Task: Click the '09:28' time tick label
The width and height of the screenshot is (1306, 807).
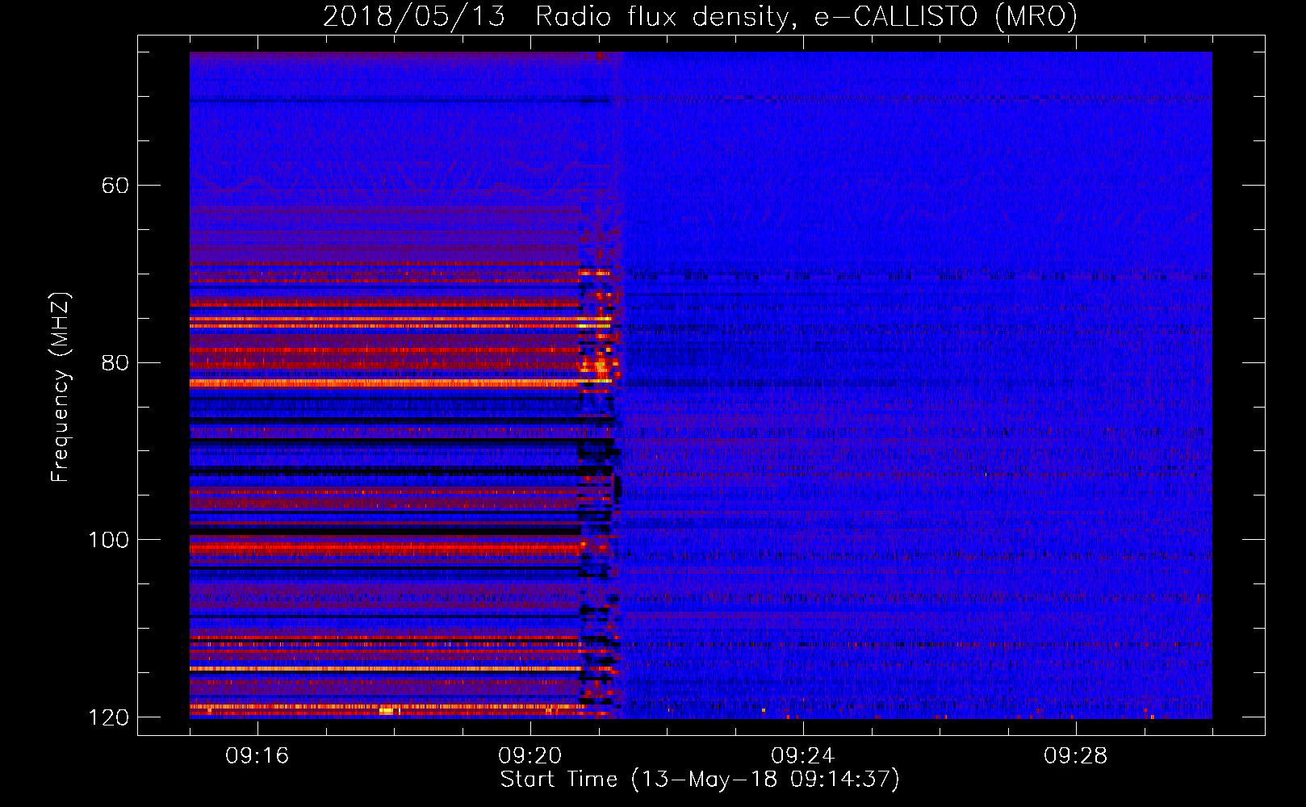Action: [x=1076, y=756]
